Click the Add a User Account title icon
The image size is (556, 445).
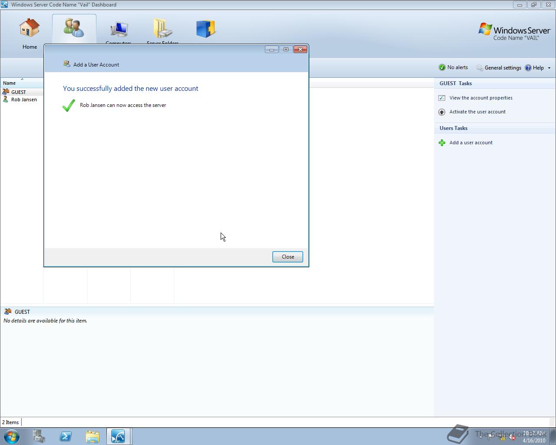point(67,64)
